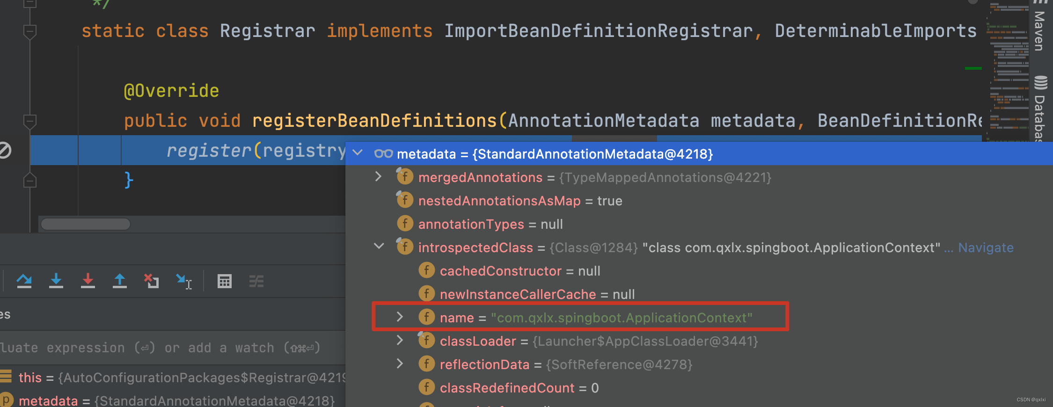Open the Database tool window tab

[1040, 108]
